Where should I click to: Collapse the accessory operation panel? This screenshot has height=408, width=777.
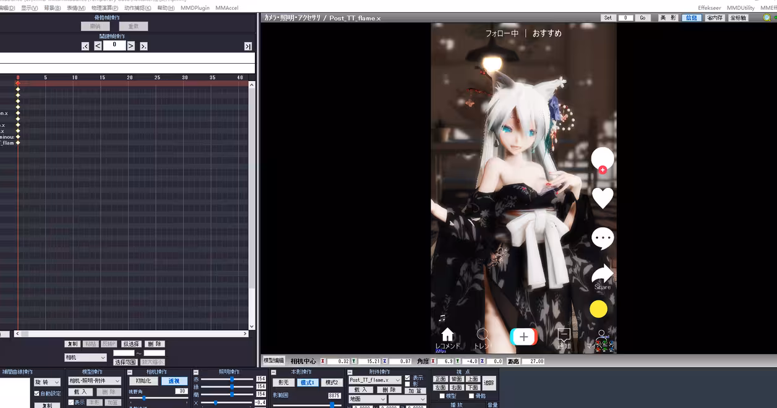[x=350, y=372]
